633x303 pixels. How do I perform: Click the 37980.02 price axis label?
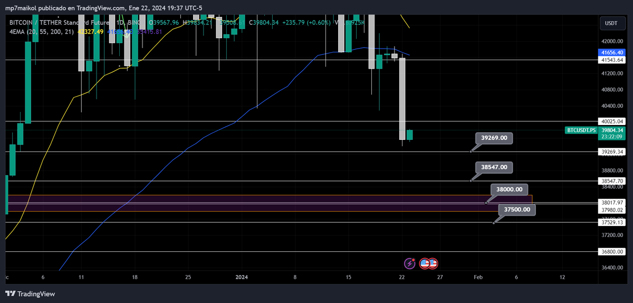tap(612, 210)
